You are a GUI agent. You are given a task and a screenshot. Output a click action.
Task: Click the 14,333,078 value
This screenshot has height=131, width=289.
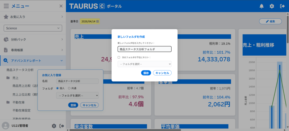coord(214,59)
